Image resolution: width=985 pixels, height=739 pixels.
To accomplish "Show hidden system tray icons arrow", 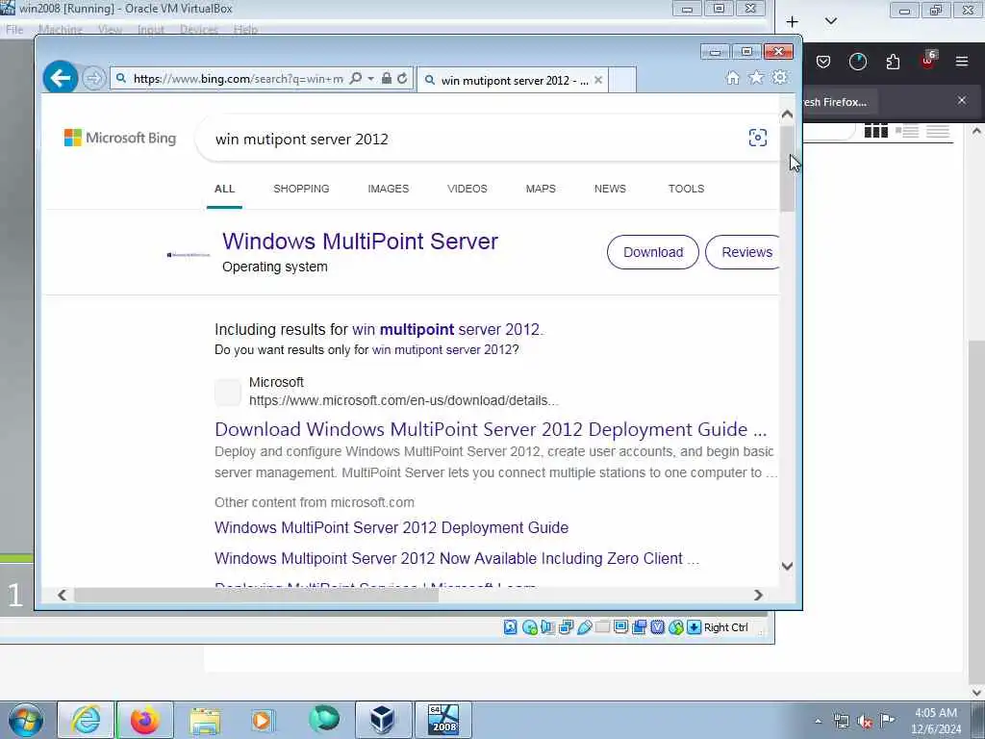I will [x=818, y=721].
